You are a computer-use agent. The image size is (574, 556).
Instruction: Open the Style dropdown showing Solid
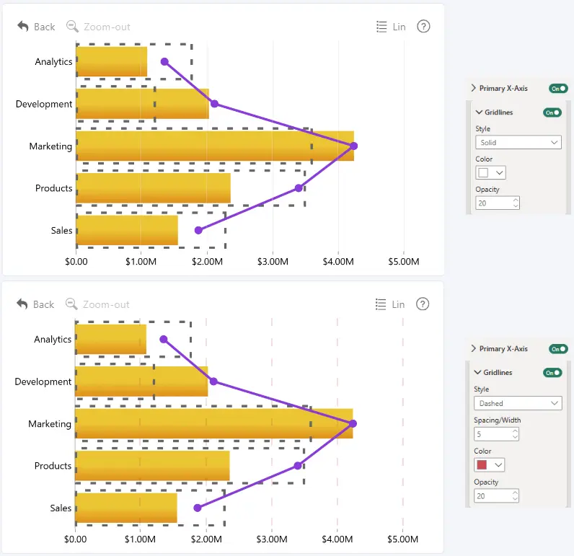pos(518,142)
